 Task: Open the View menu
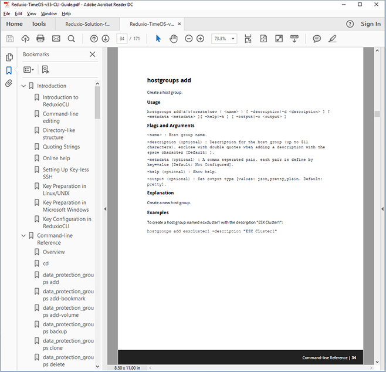(x=32, y=13)
